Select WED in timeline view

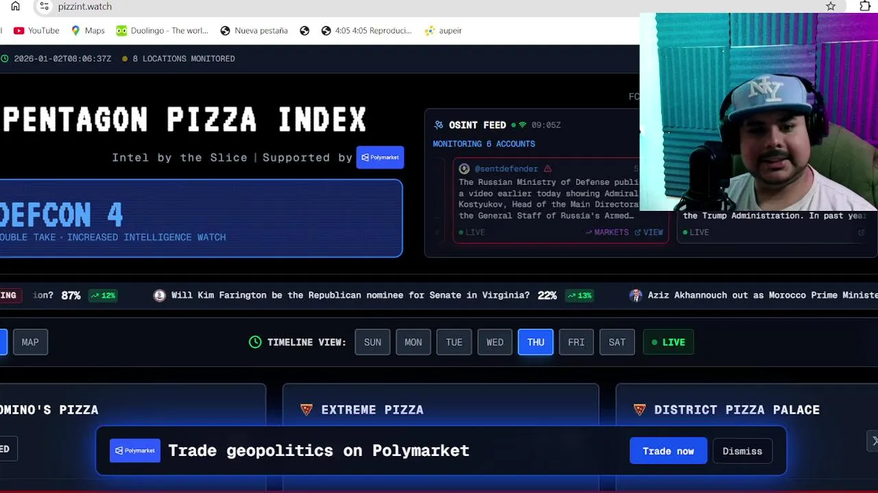pyautogui.click(x=495, y=342)
